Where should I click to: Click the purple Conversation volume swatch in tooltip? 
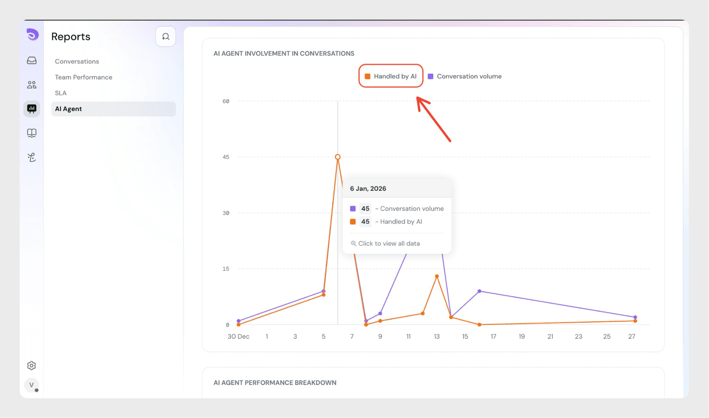point(353,209)
